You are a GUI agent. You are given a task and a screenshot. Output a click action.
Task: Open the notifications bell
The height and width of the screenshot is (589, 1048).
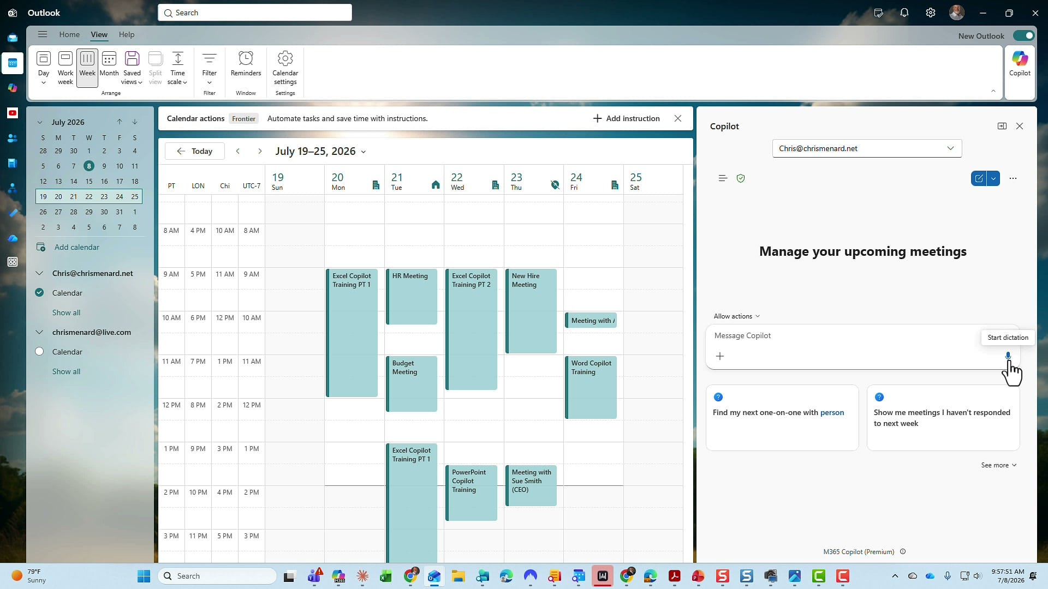(x=904, y=13)
